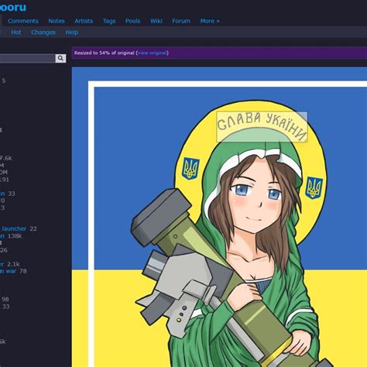Screen dimensions: 367x367
Task: Open the Hot posts submenu link
Action: point(16,33)
